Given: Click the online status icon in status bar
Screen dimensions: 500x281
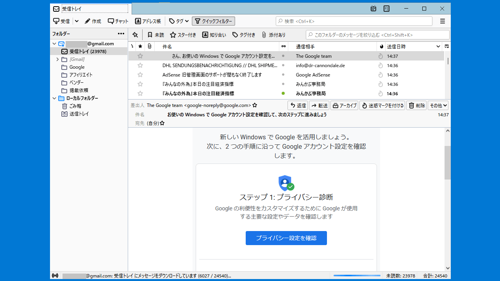Looking at the screenshot, I should [x=55, y=276].
